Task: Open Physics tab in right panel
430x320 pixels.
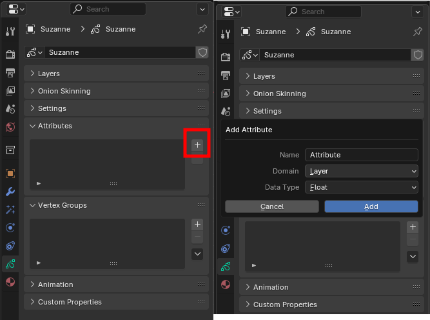Action: 226,230
